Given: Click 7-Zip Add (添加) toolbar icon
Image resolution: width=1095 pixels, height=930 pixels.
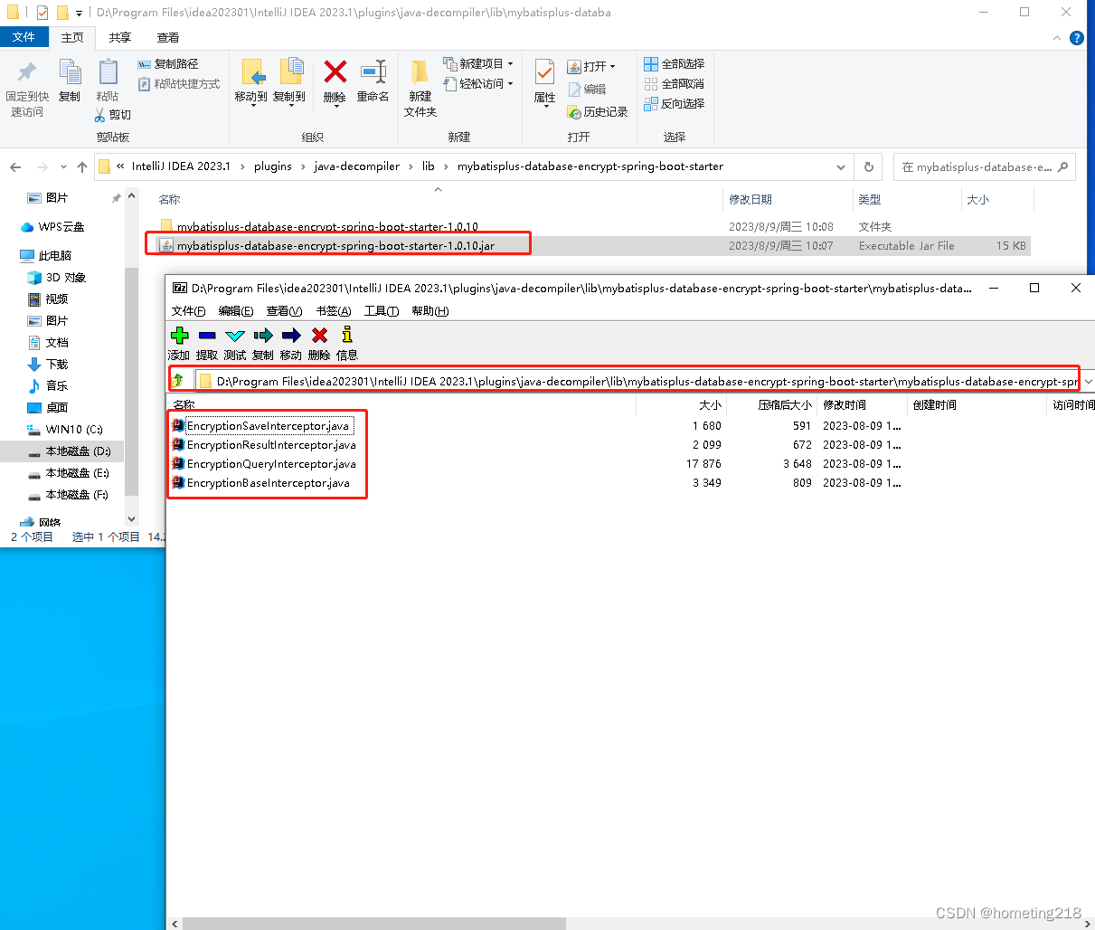Looking at the screenshot, I should click(x=179, y=336).
